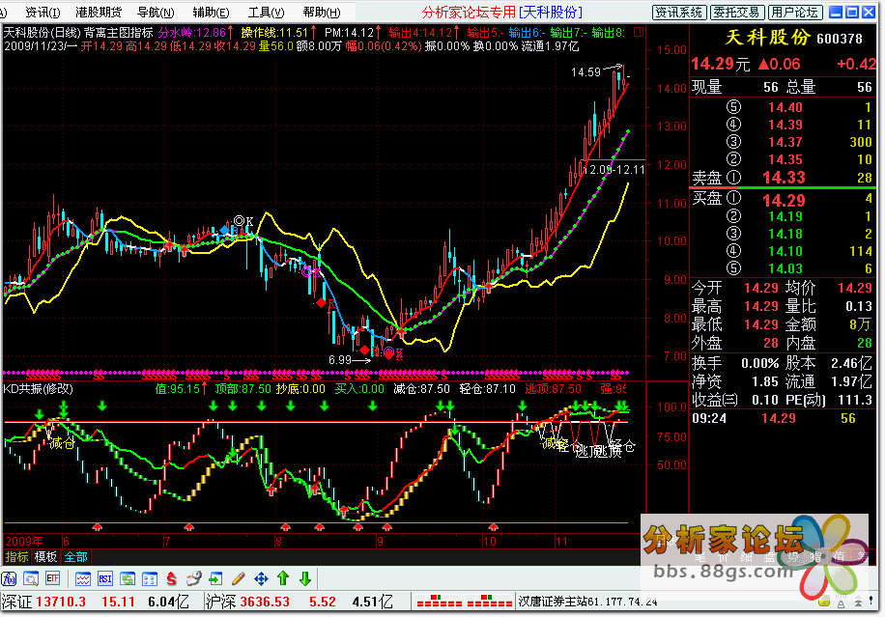885x617 pixels.
Task: Switch to the 指标 tab
Action: (17, 557)
